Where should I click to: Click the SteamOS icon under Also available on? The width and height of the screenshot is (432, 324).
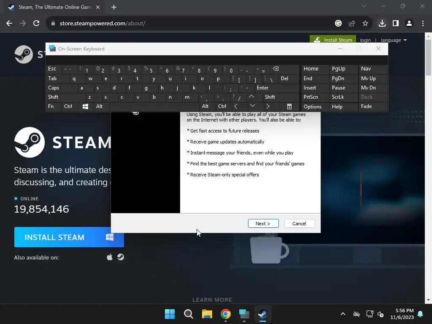[x=121, y=257]
